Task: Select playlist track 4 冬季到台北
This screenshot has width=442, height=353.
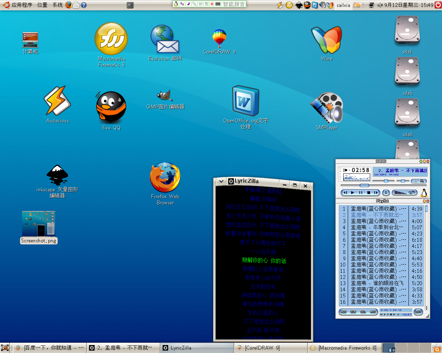Action: click(382, 228)
